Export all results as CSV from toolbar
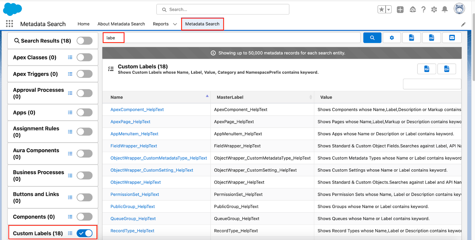Viewport: 475px width, 240px height. 432,38
